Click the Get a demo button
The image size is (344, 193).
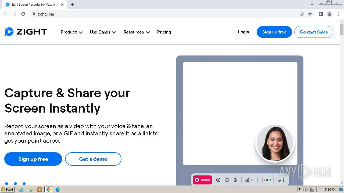(93, 159)
